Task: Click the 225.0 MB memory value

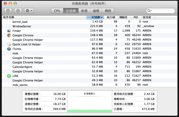Action: point(96,26)
